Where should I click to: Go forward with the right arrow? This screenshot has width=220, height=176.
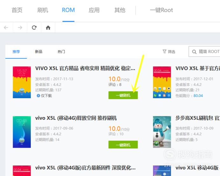point(20,27)
